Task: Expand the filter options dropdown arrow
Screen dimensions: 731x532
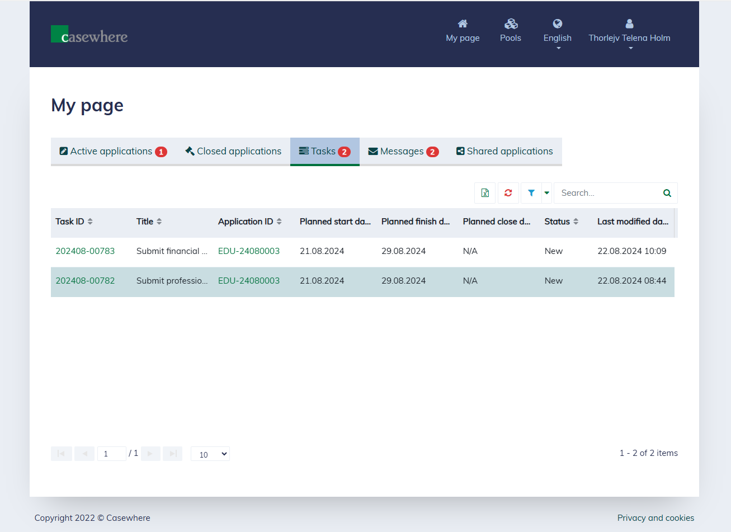Action: pos(546,193)
